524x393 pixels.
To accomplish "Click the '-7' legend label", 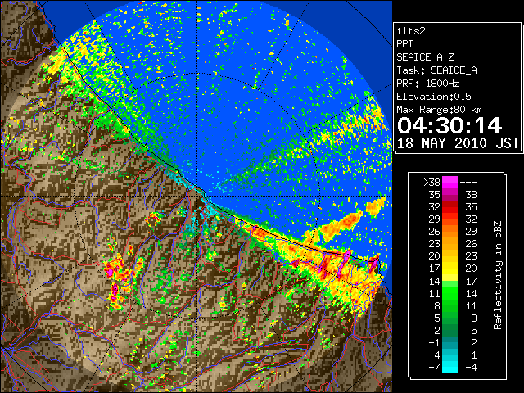I will click(434, 367).
